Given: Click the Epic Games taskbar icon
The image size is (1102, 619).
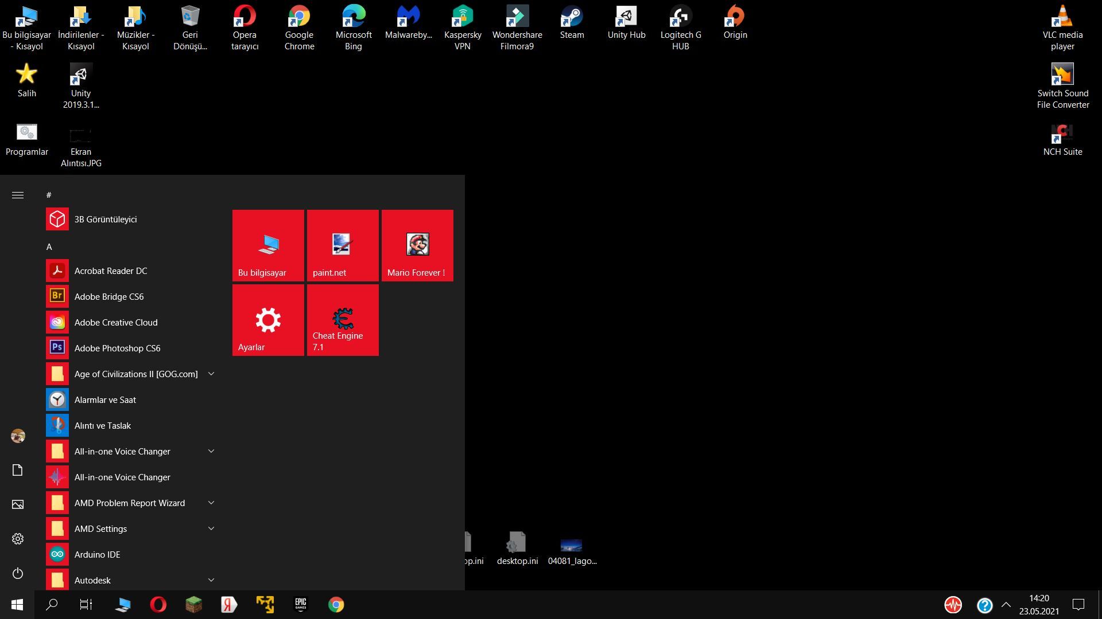Looking at the screenshot, I should click(x=301, y=605).
